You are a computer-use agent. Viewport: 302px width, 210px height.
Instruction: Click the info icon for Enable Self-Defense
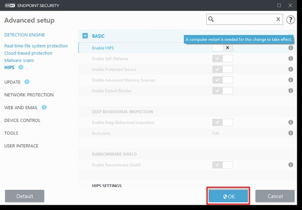pyautogui.click(x=291, y=59)
